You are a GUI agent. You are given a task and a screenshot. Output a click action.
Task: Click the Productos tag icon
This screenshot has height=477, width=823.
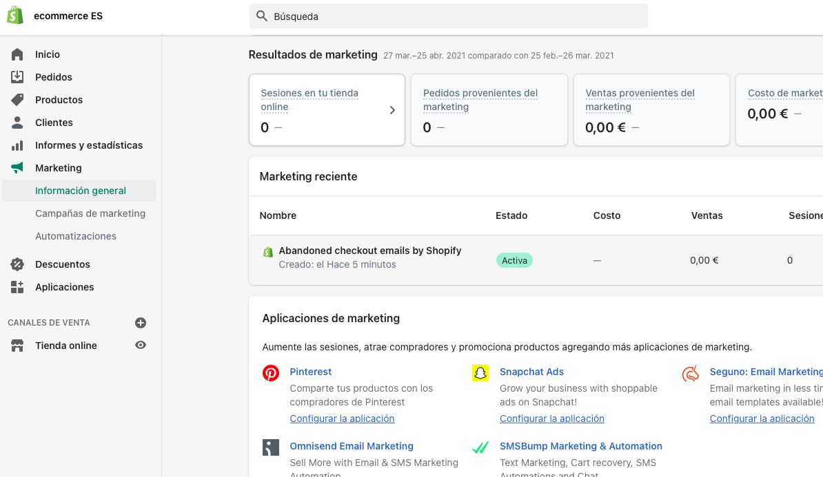(17, 100)
